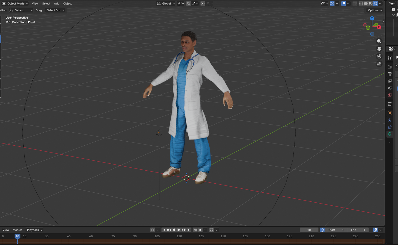The image size is (398, 245).
Task: Open the Collection properties tab
Action: [x=390, y=104]
